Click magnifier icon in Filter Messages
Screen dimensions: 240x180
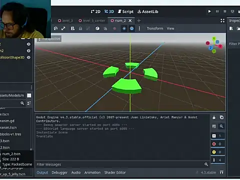click(206, 164)
